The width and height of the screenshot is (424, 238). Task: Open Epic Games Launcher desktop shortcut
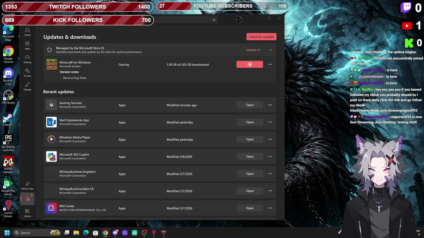(x=8, y=143)
